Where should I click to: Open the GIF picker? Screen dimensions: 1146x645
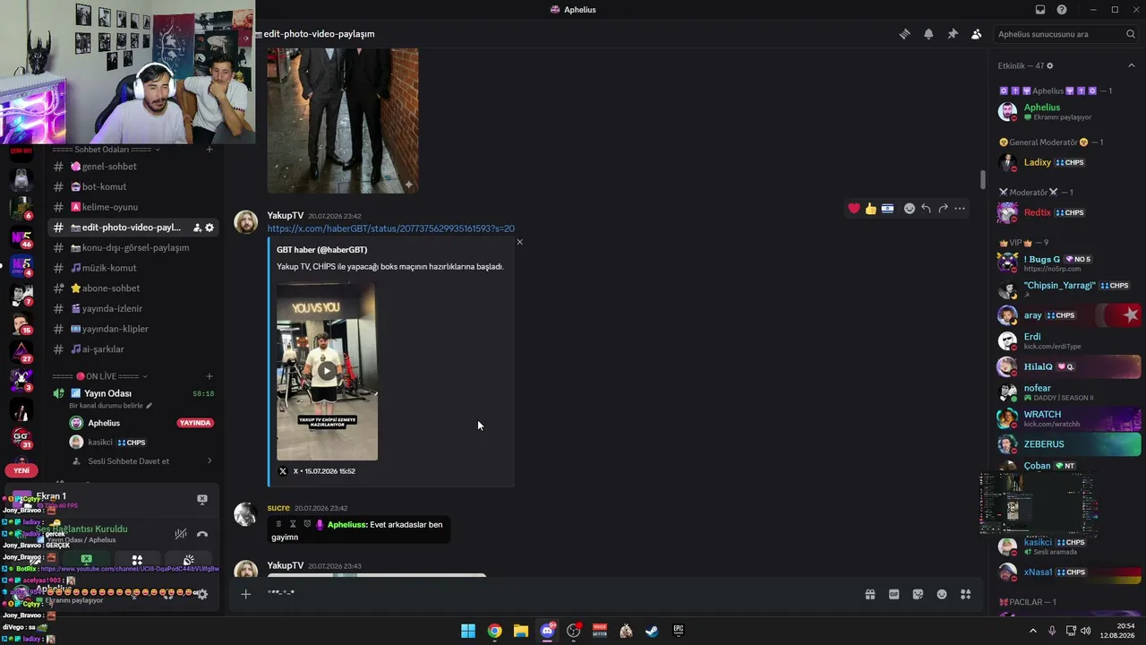[x=894, y=594]
